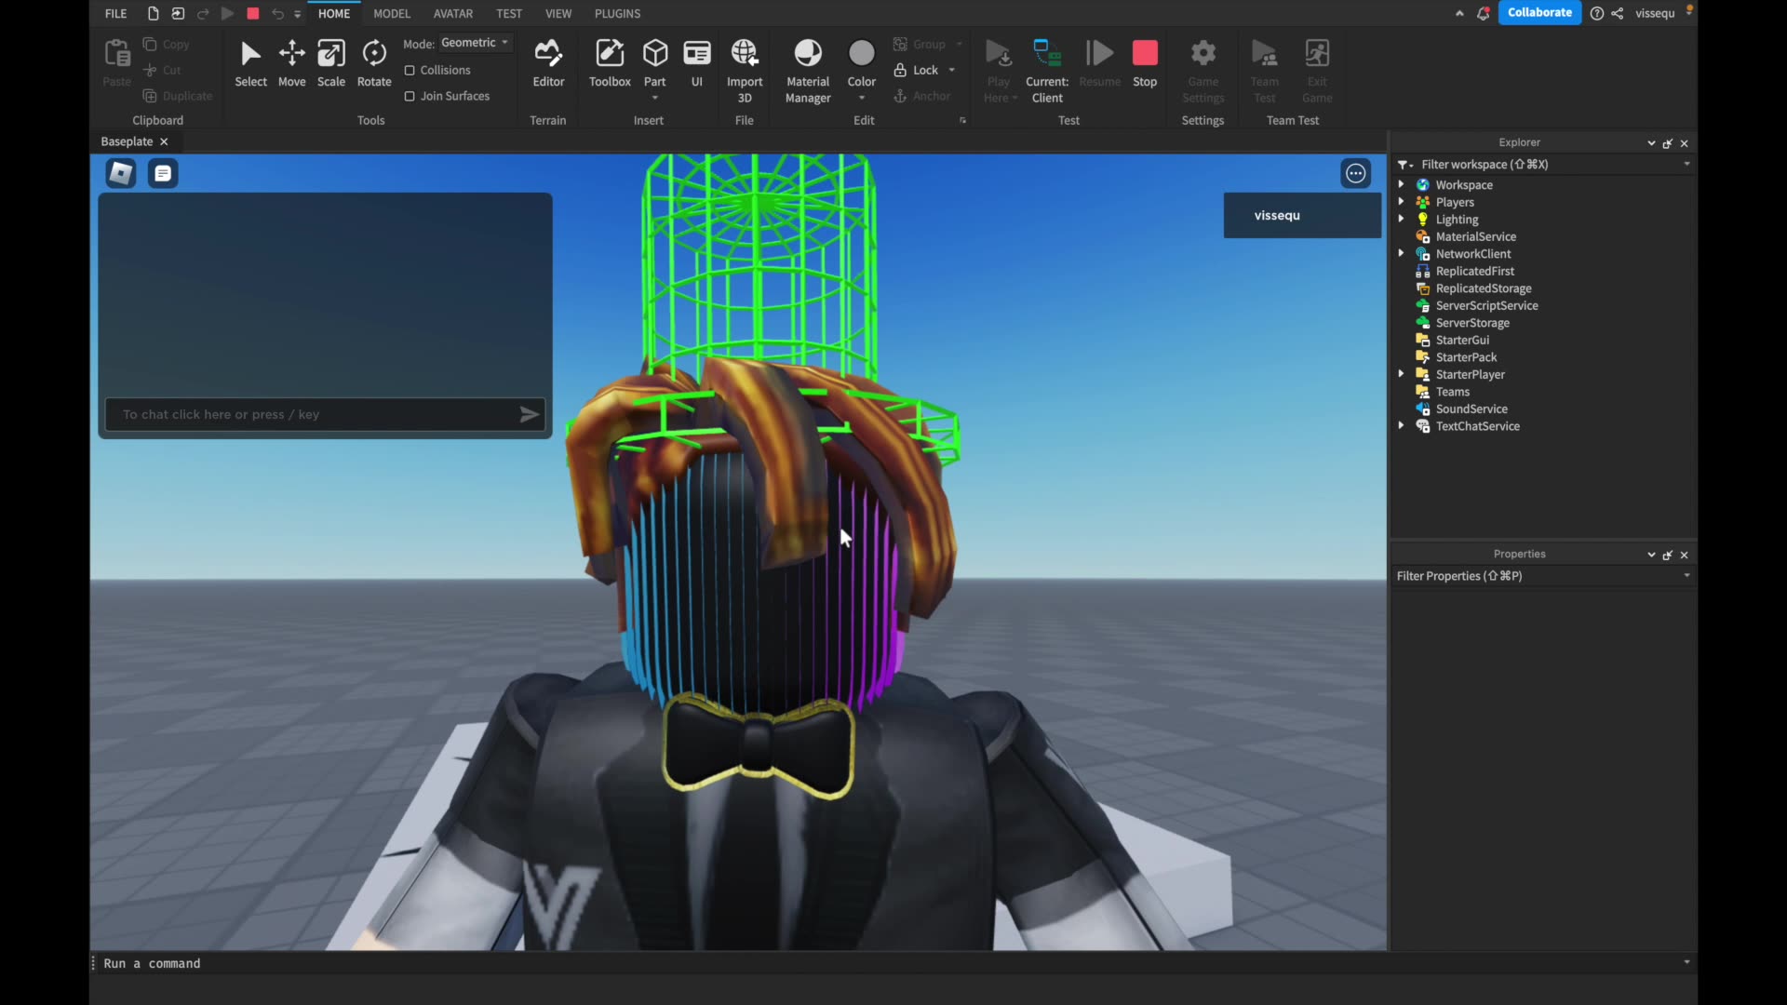Click the chat input field
The image size is (1787, 1005).
pyautogui.click(x=307, y=415)
